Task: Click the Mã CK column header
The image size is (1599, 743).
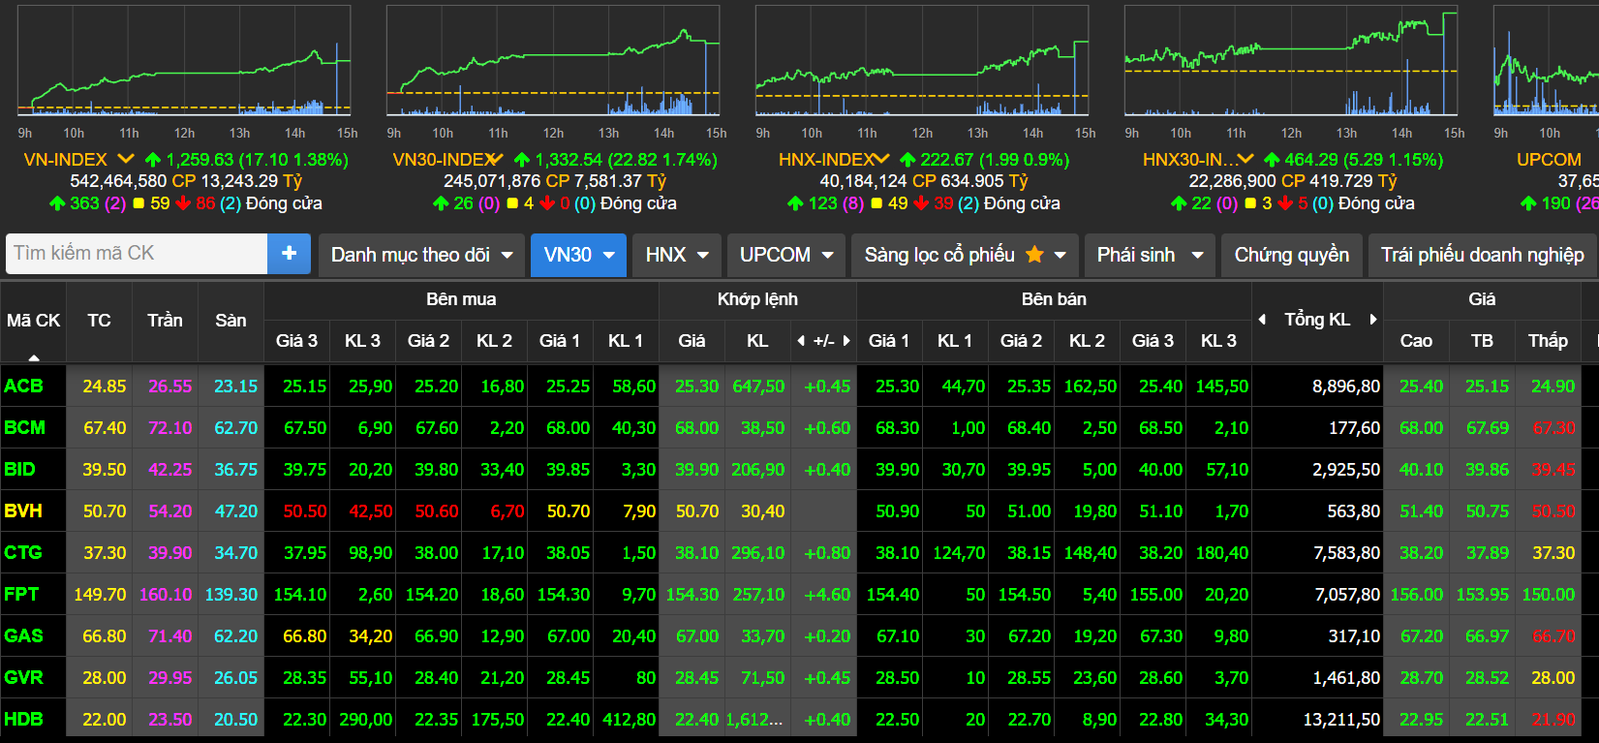Action: (x=33, y=321)
